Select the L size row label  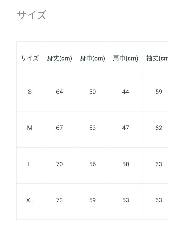pyautogui.click(x=30, y=164)
